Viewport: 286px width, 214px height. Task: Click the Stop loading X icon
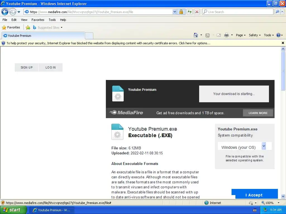tap(197, 12)
